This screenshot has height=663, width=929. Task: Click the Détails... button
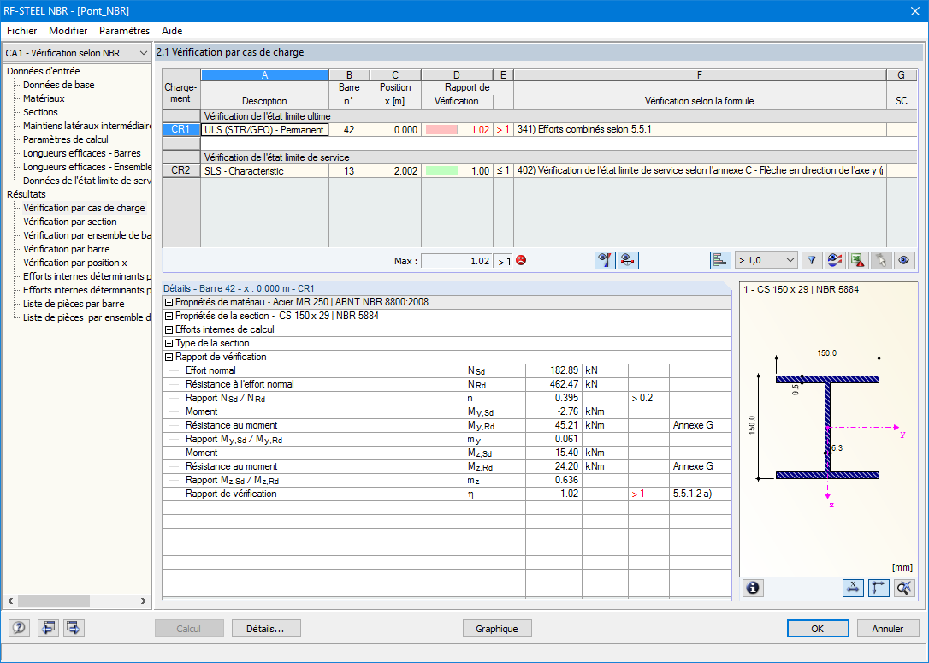tap(266, 629)
